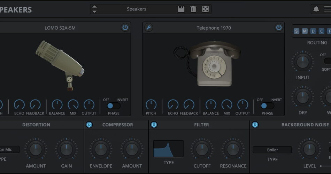Open the Boiler noise type dropdown
Viewport: 331px width, 174px height.
(x=272, y=150)
